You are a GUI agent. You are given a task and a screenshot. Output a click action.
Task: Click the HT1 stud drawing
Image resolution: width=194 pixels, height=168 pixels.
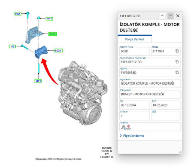(x=39, y=68)
